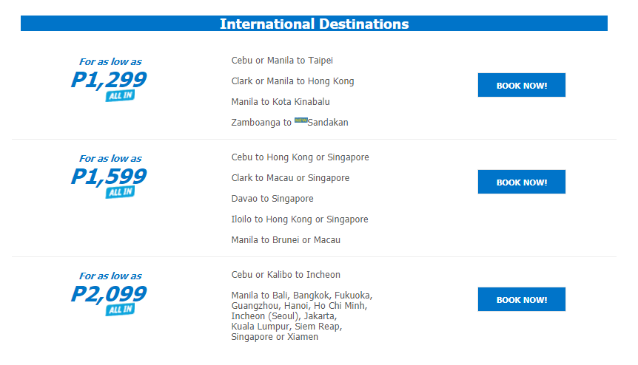Select Cebu to Hong Kong or Singapore
Viewport: 638px width, 365px height.
click(300, 157)
